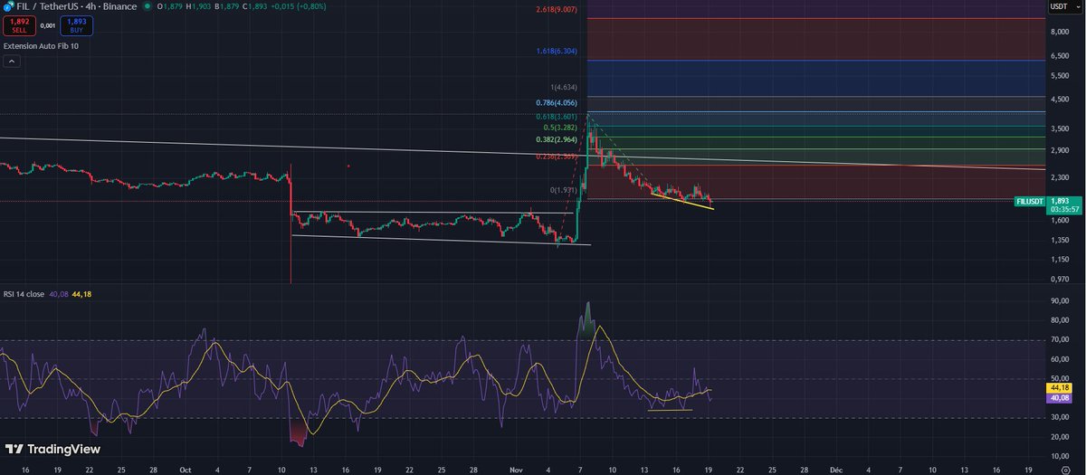Click the red SELL 1,892 button
Image resolution: width=1086 pixels, height=475 pixels.
point(19,25)
